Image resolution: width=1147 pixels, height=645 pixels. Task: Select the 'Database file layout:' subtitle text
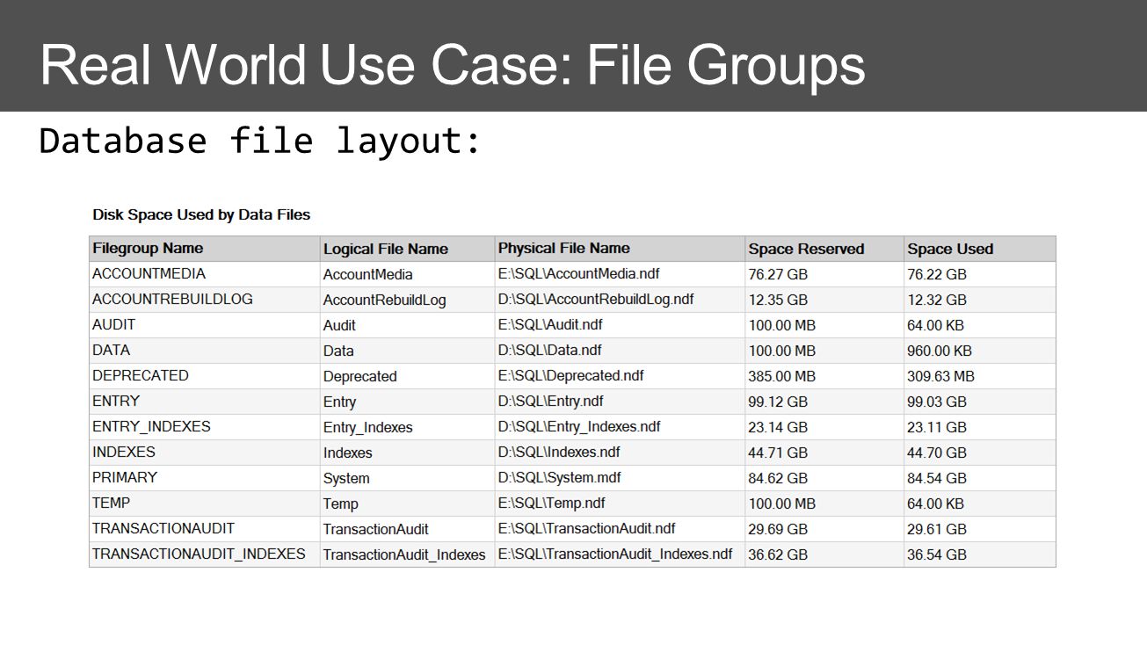coord(260,141)
